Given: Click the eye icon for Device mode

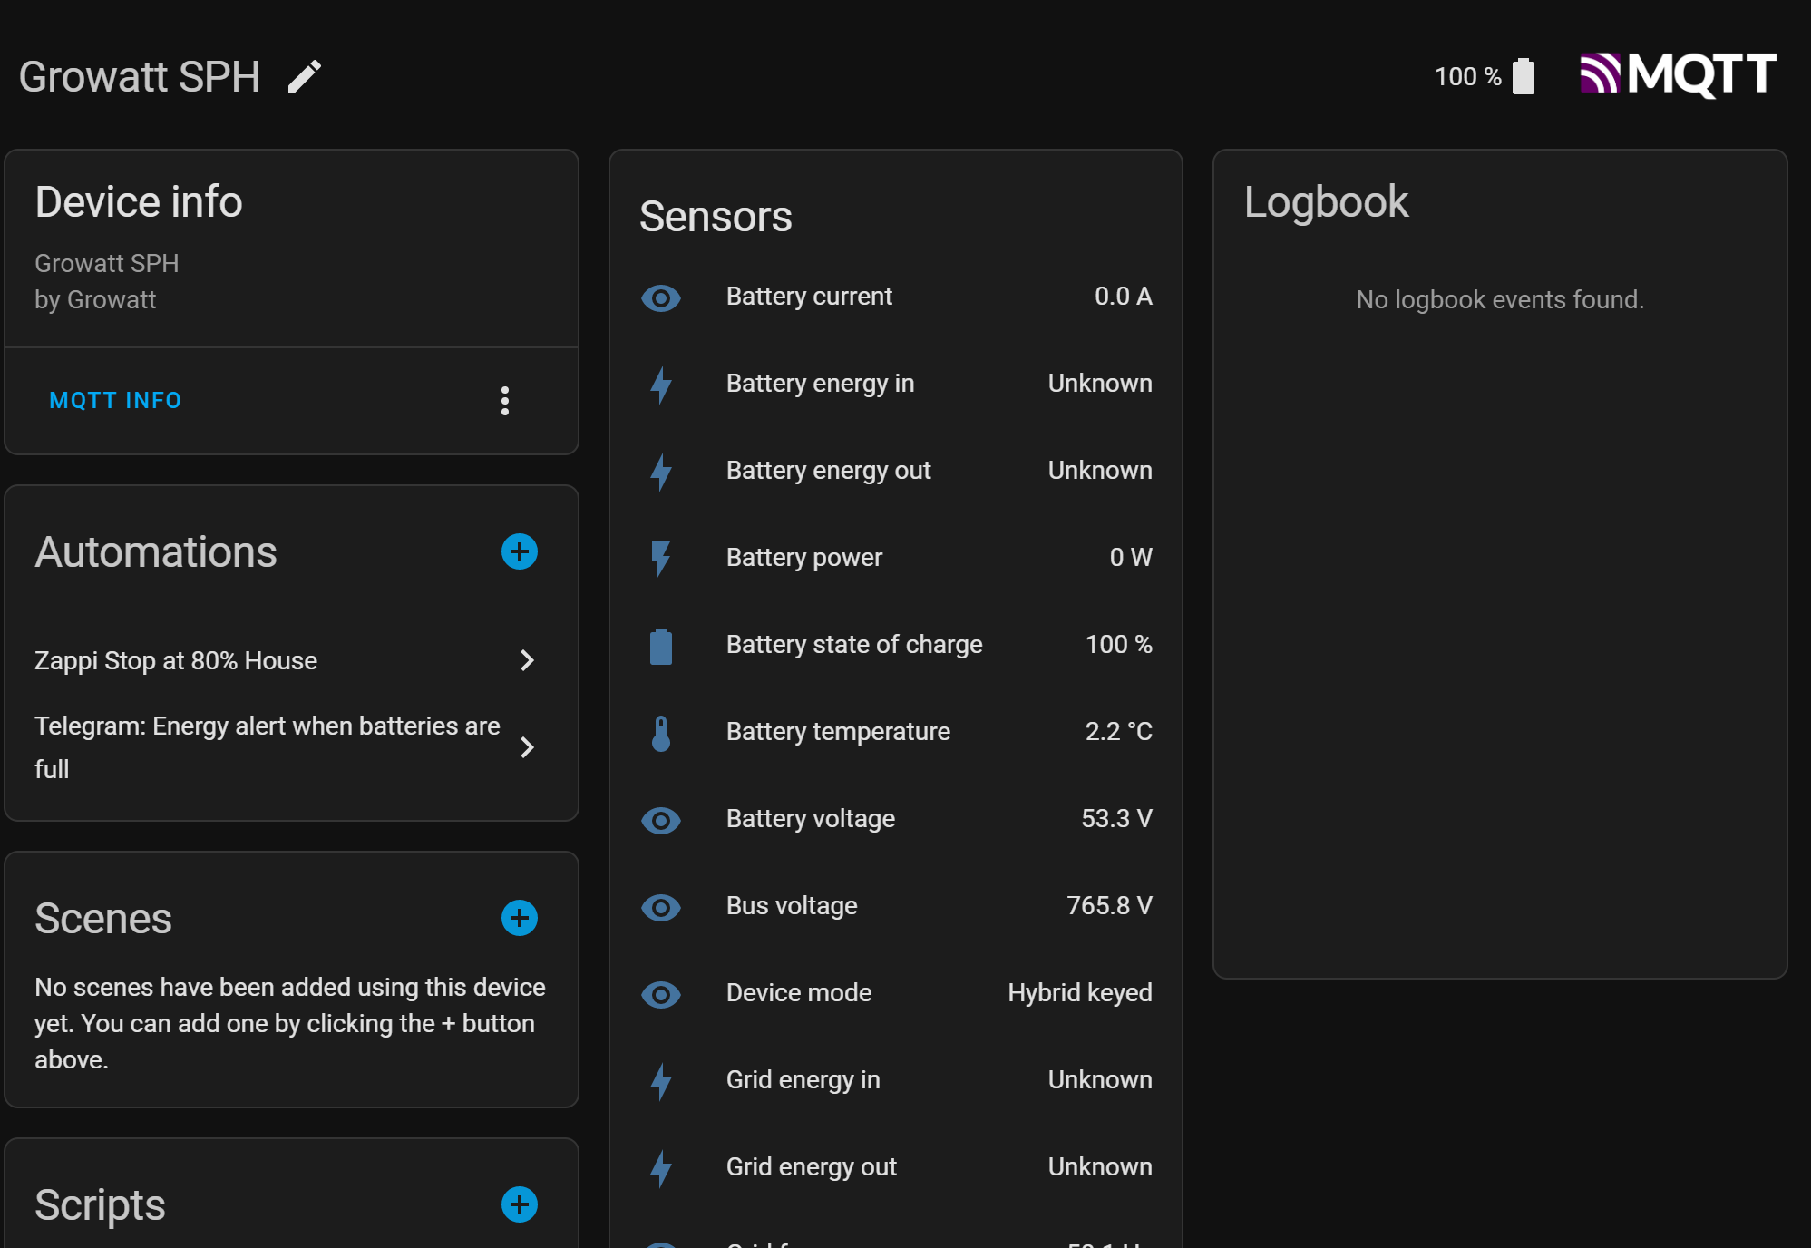Looking at the screenshot, I should (661, 994).
